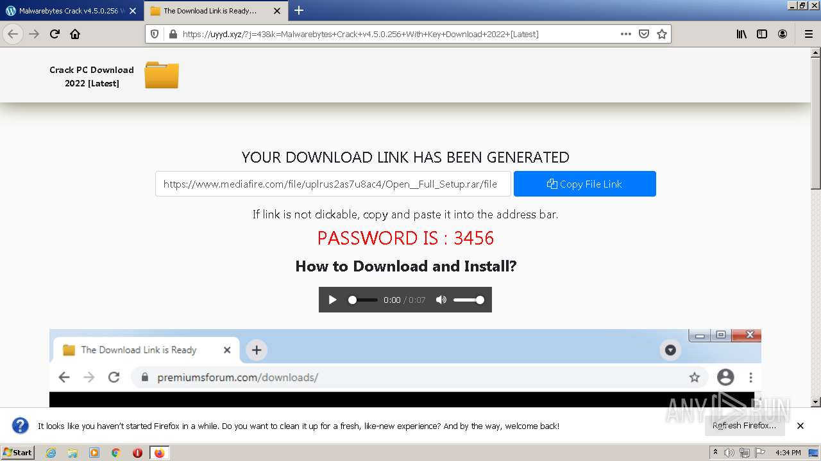Click the yellow folder logo

coord(162,75)
